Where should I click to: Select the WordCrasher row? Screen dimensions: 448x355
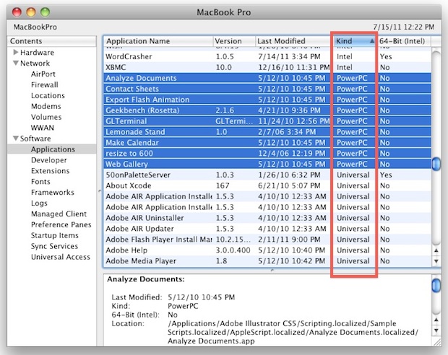pos(267,56)
